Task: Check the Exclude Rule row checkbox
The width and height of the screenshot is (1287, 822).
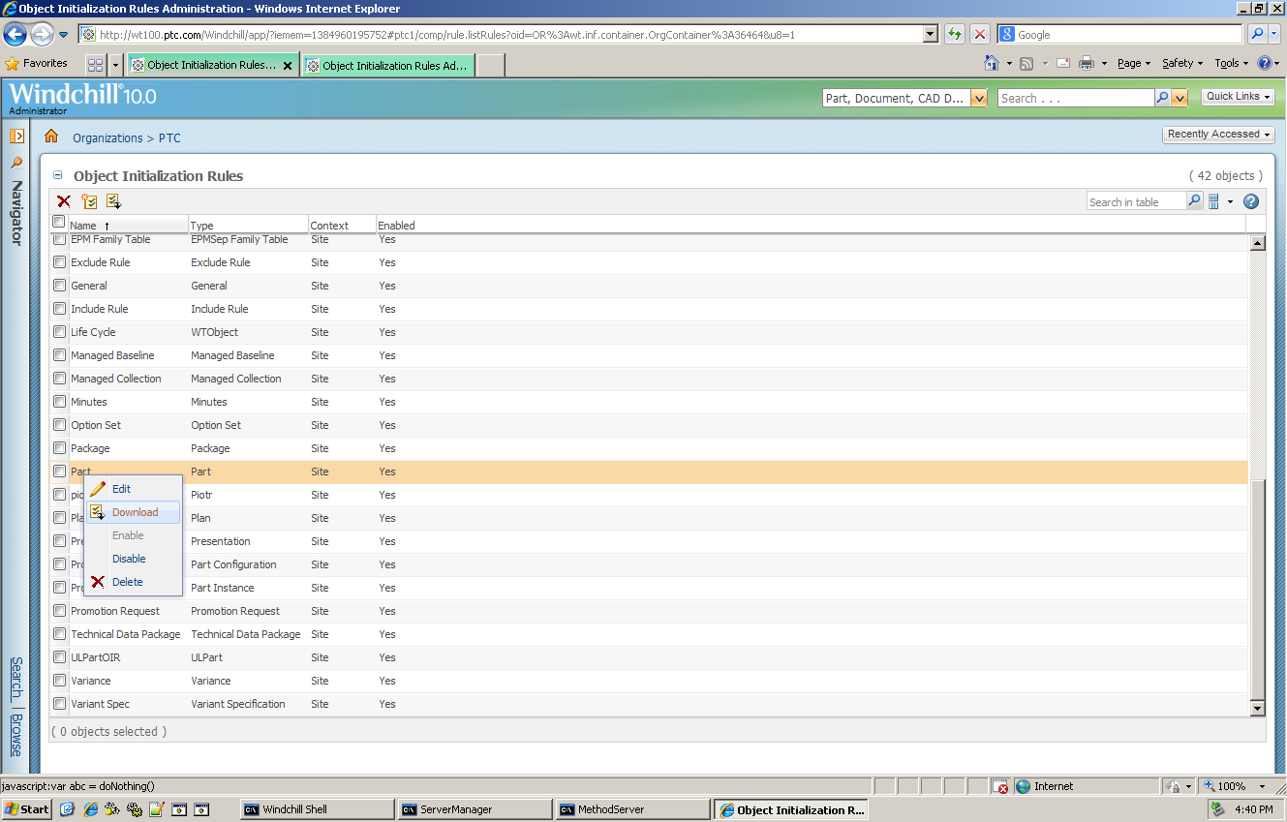Action: 59,262
